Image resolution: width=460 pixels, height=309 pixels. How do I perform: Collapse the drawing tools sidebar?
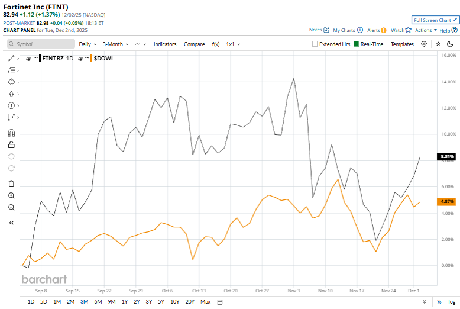11,223
